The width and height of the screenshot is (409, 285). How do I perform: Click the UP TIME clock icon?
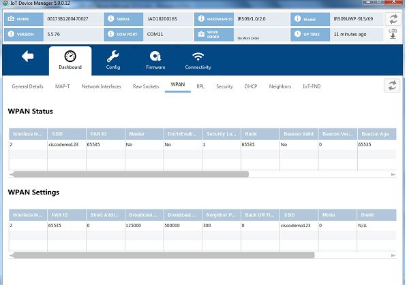click(x=298, y=34)
